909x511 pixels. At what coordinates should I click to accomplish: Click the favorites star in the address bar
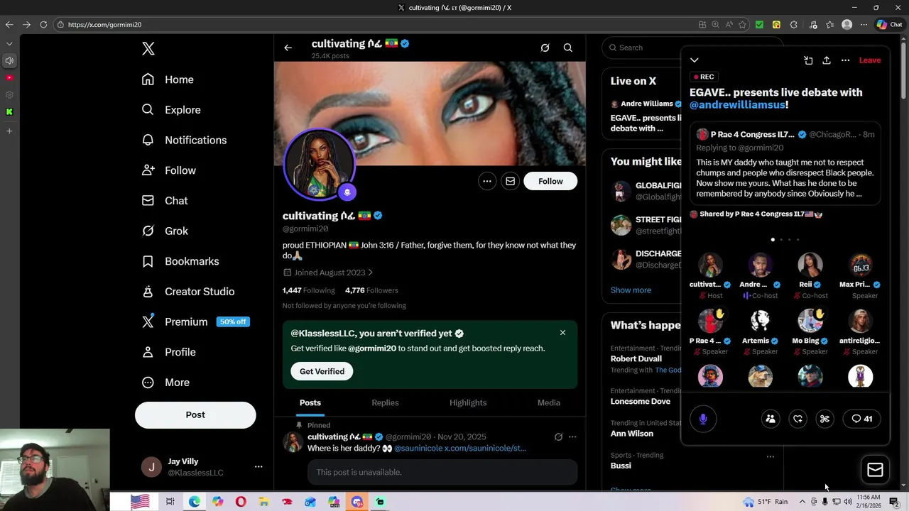[742, 25]
